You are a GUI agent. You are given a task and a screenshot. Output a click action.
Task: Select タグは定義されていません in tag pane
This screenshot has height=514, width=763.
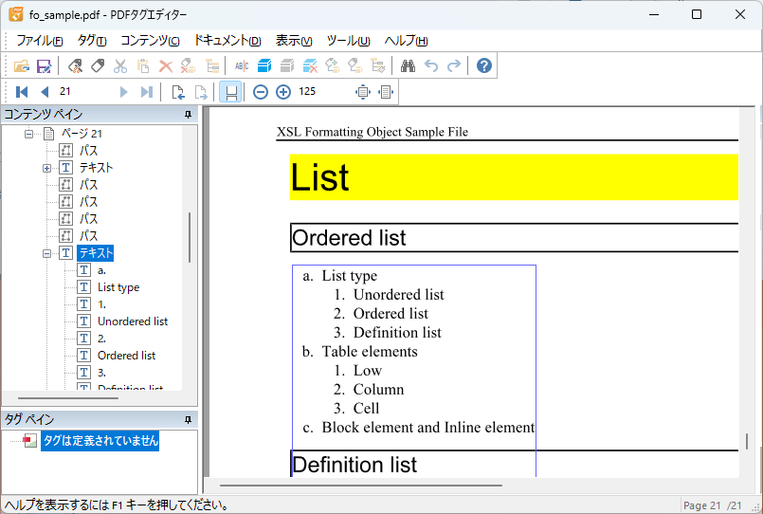100,440
